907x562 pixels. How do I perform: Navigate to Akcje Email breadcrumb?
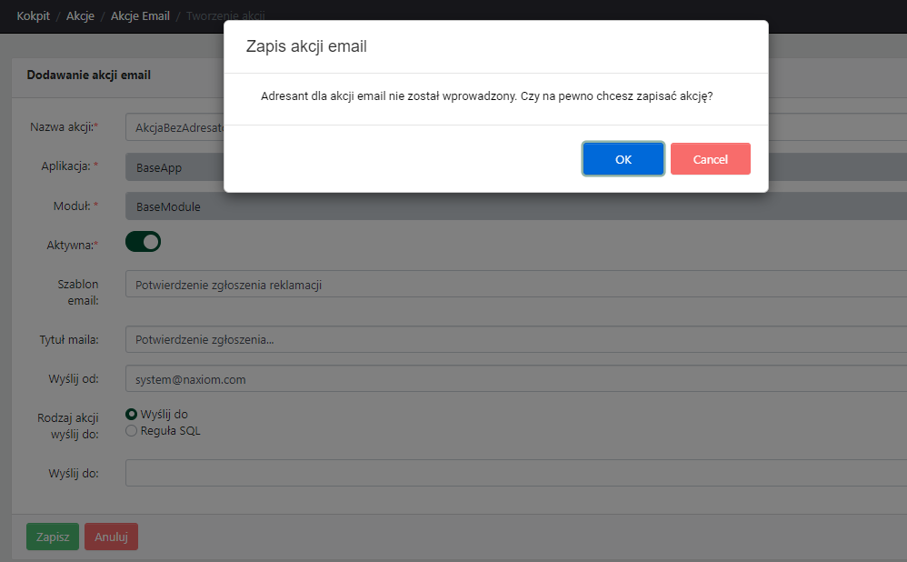tap(140, 15)
